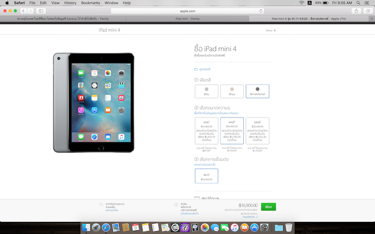Open the File menu
This screenshot has width=375, height=234.
click(x=32, y=3)
